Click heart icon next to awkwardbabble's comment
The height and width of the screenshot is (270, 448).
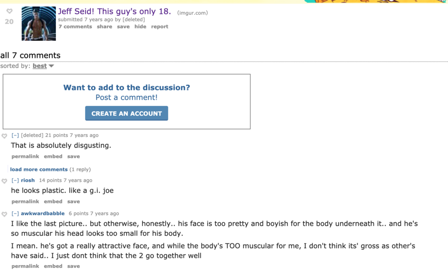tap(4, 214)
